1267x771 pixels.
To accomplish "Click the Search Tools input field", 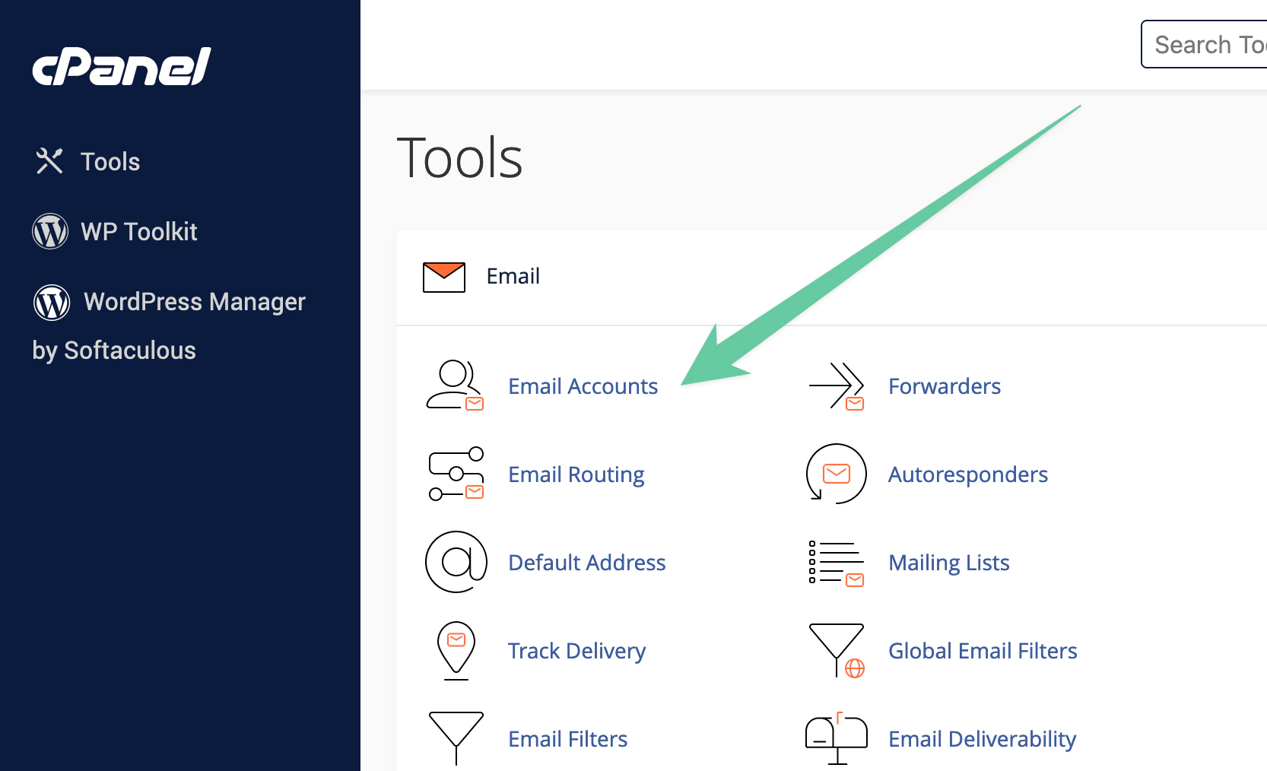I will [x=1209, y=44].
